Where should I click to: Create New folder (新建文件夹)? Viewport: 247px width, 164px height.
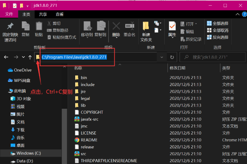coord(146,32)
